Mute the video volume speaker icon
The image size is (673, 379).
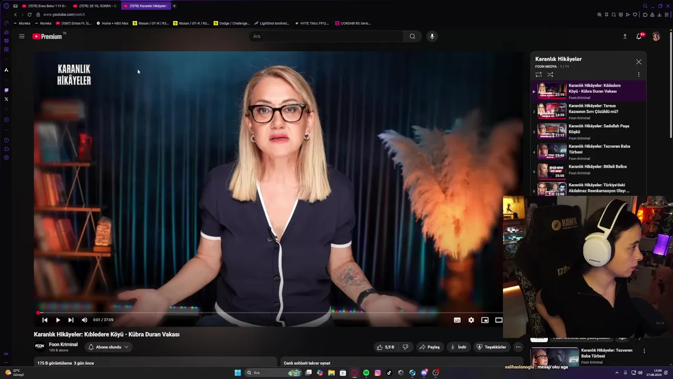[84, 320]
